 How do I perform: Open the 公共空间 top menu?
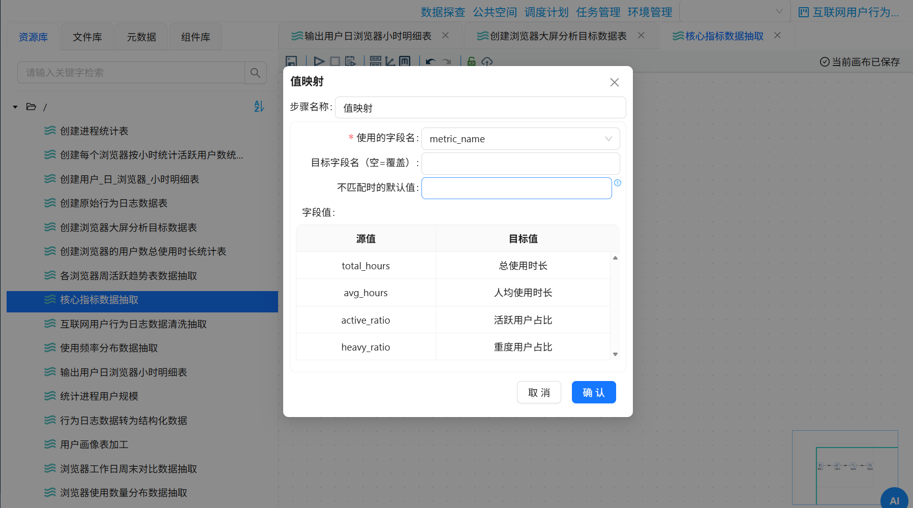(495, 12)
